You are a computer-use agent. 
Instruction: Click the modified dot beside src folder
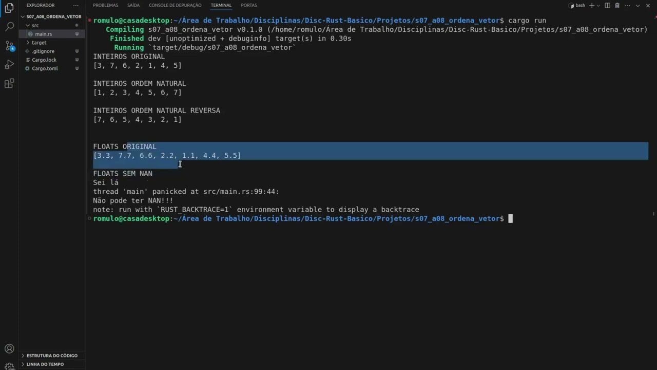click(x=77, y=25)
